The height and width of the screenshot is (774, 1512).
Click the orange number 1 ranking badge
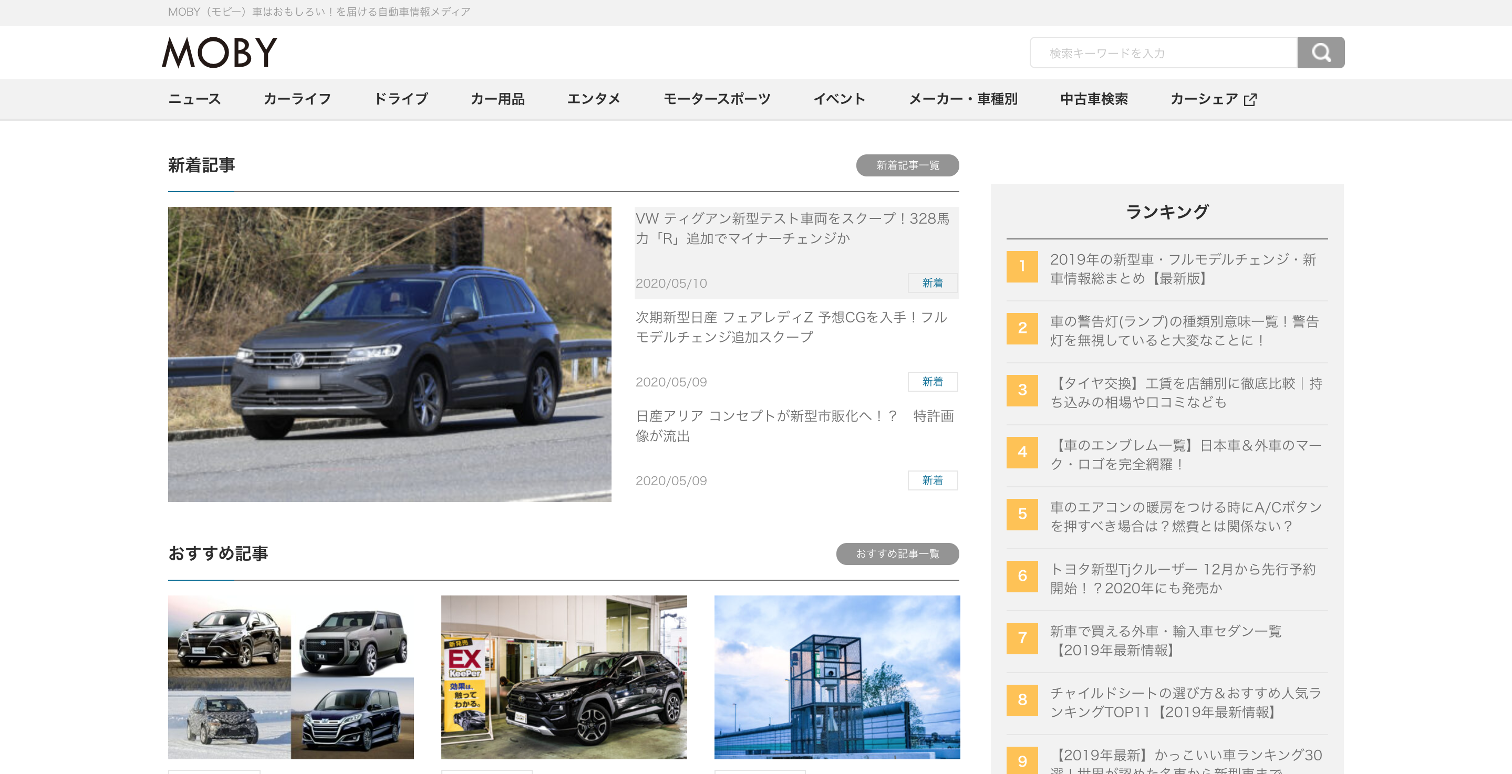1022,266
